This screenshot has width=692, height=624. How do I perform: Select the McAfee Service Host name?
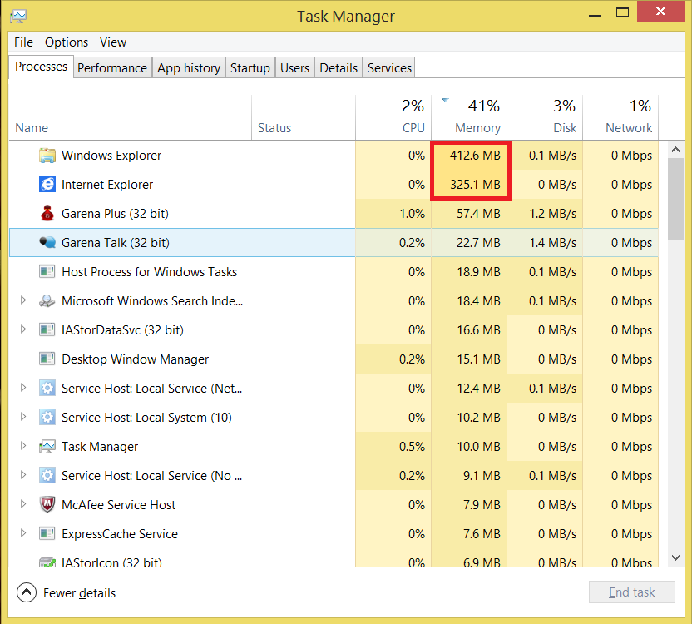click(x=118, y=505)
